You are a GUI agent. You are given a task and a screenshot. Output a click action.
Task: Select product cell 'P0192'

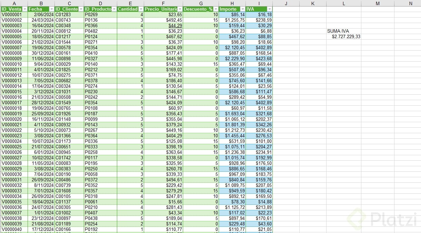100,229
